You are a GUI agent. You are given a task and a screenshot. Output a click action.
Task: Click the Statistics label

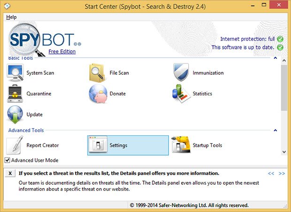202,94
